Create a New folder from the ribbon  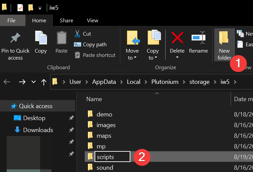[224, 45]
